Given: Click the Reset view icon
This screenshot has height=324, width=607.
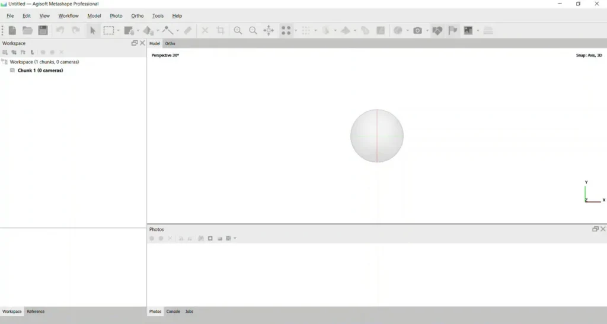Looking at the screenshot, I should coord(269,30).
